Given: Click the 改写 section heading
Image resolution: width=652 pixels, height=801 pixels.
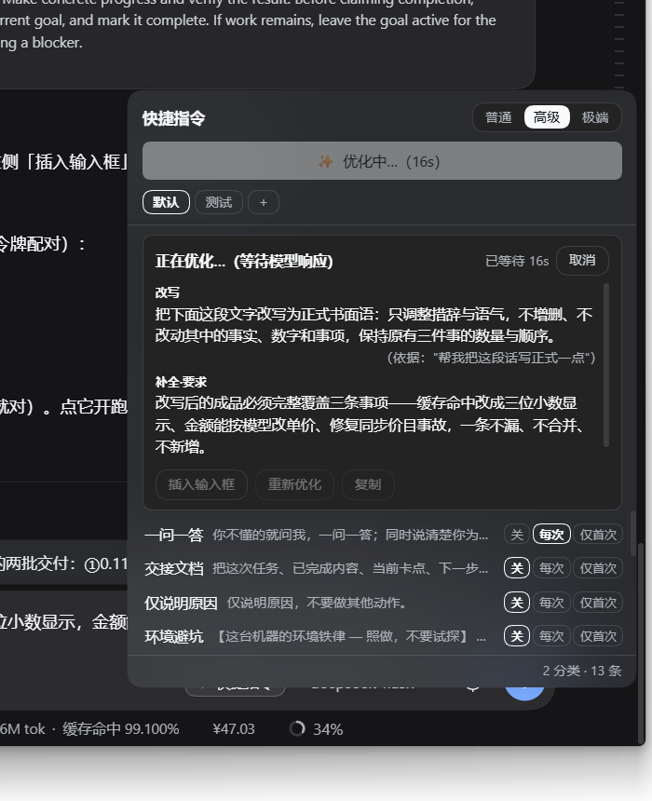Looking at the screenshot, I should [x=167, y=292].
